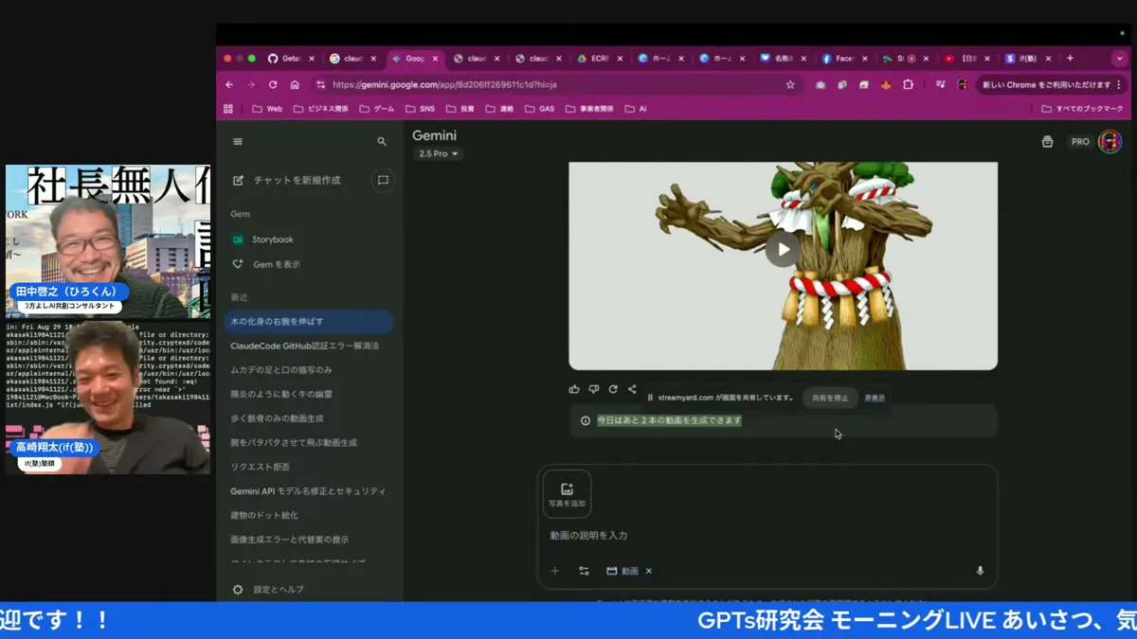Open すべてのブックマーク folder

(1082, 109)
